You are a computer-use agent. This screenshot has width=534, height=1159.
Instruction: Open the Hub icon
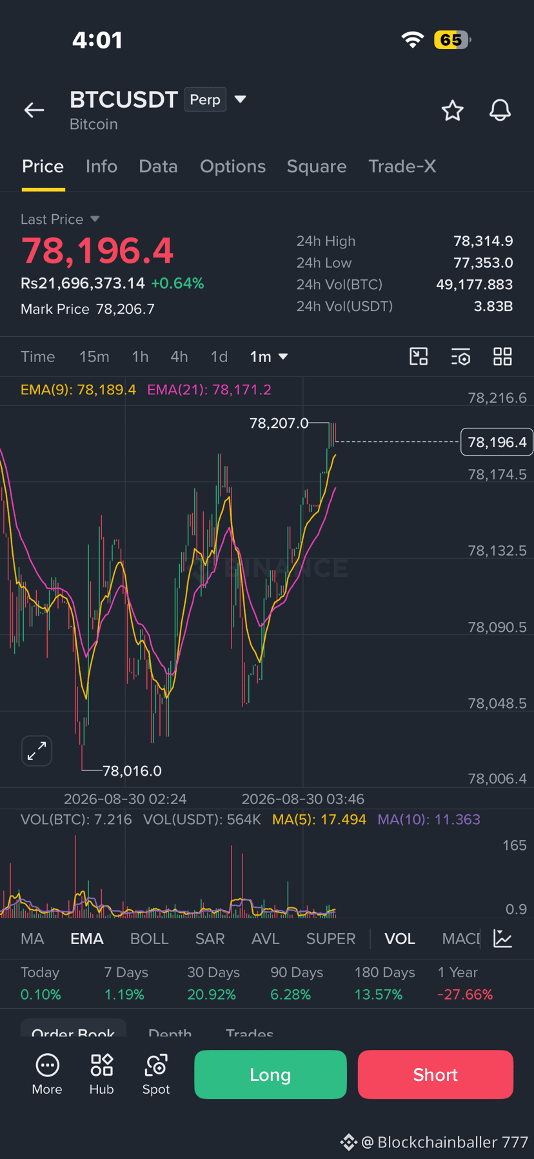pos(101,1074)
